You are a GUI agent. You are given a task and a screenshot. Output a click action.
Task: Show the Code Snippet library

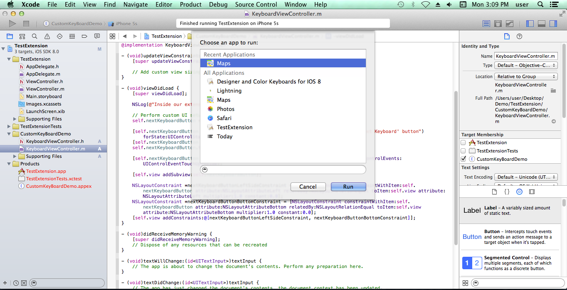[507, 192]
